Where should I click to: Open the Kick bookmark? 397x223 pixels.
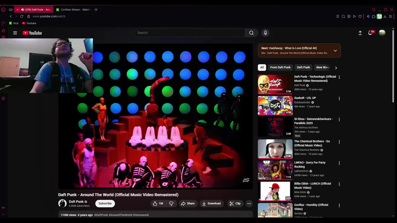click(x=14, y=23)
